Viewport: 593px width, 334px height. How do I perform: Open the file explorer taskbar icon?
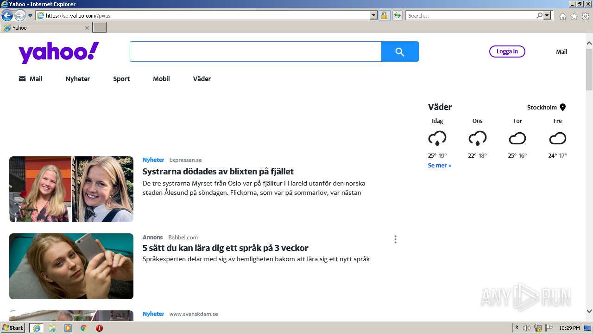click(x=52, y=328)
